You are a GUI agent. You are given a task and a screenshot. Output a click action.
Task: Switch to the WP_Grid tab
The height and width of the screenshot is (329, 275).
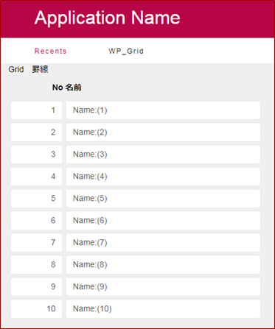(126, 51)
